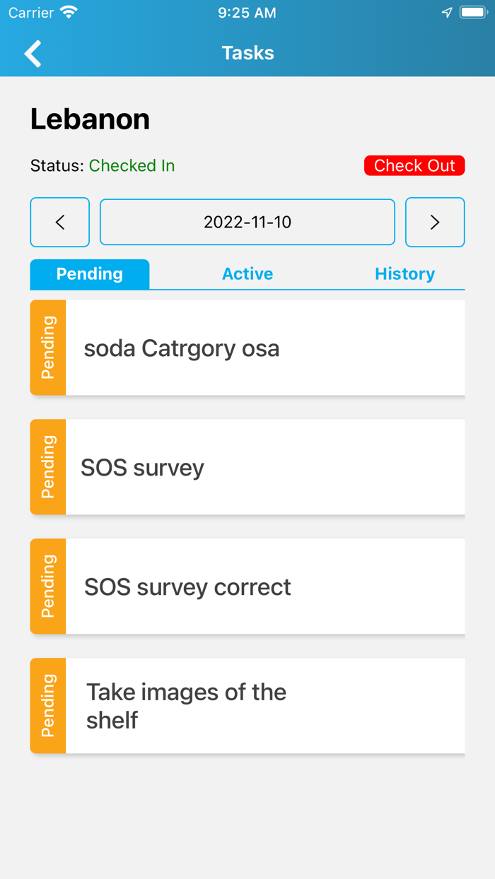Tap the back arrow in the navigation bar
The image size is (495, 879).
[x=32, y=54]
